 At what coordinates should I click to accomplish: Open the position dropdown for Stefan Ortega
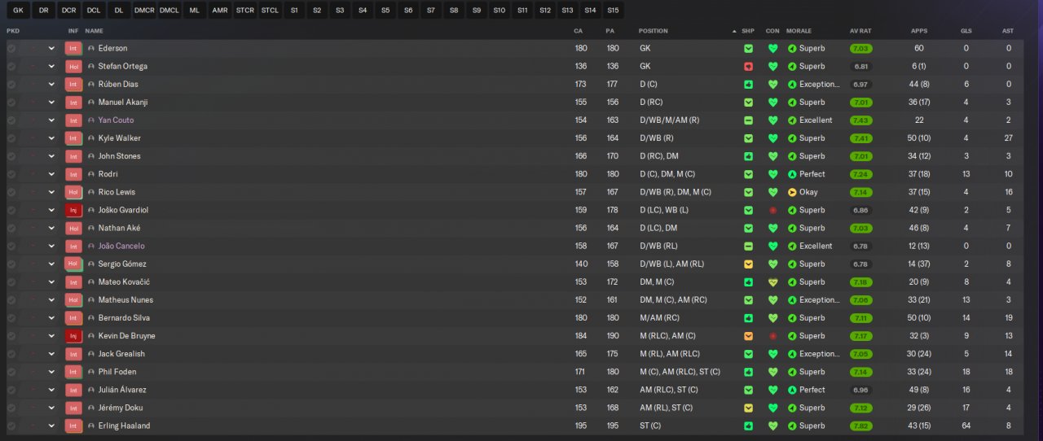click(x=51, y=67)
